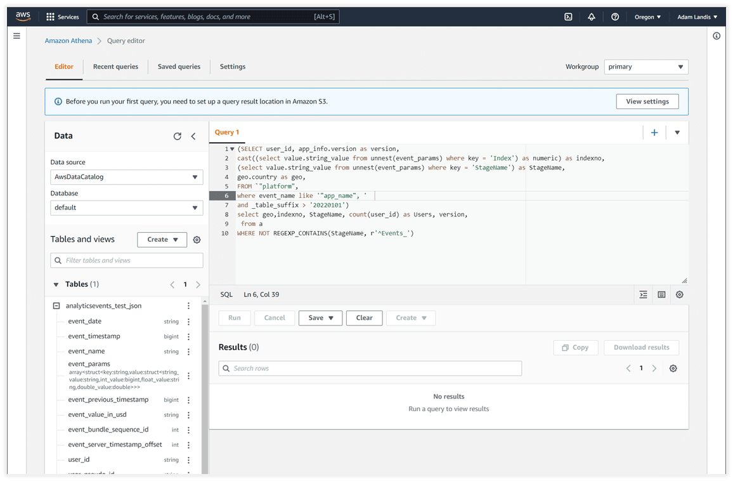The width and height of the screenshot is (733, 481).
Task: Open the Database default dropdown
Action: 127,208
